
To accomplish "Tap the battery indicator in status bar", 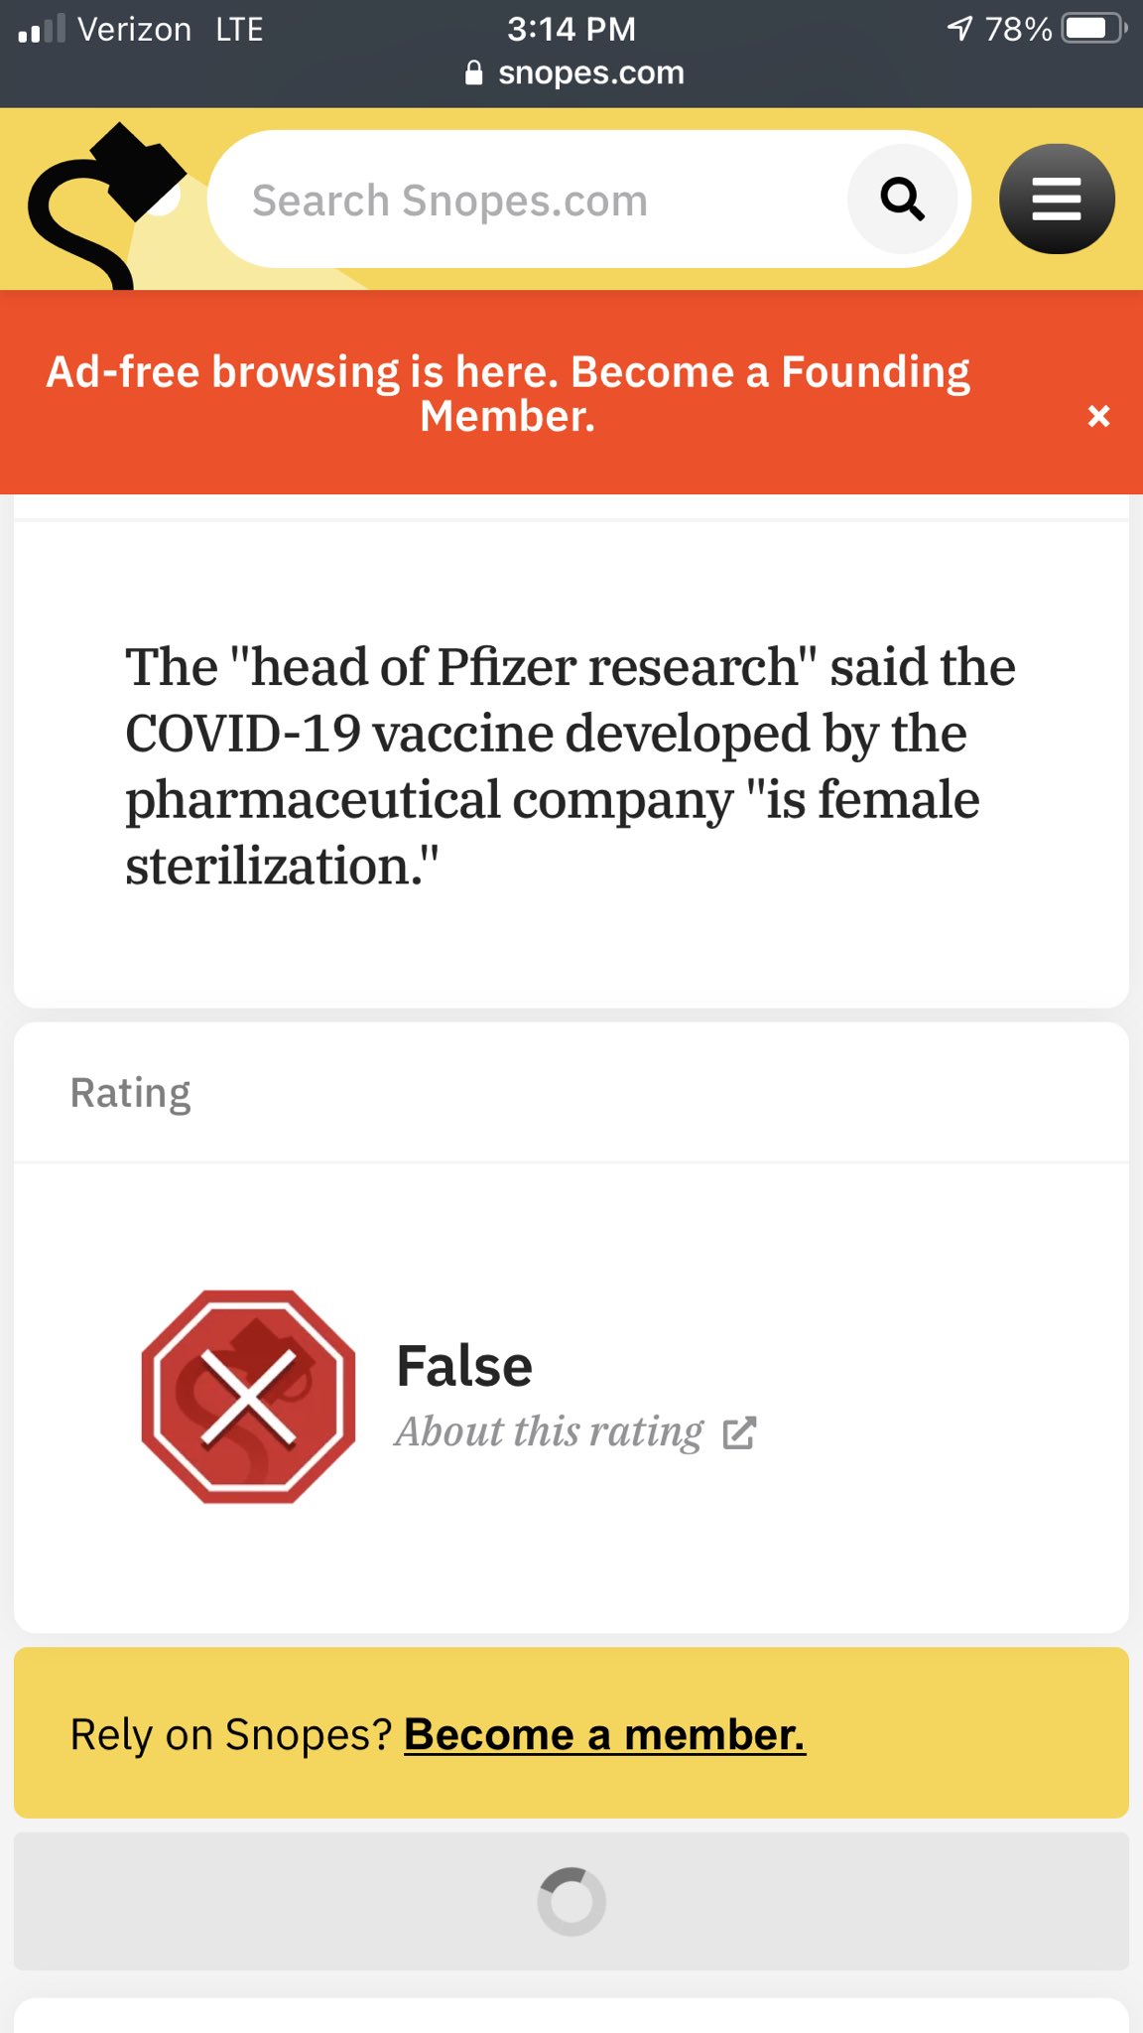I will point(1093,29).
